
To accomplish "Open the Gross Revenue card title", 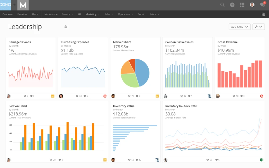I will (227, 42).
